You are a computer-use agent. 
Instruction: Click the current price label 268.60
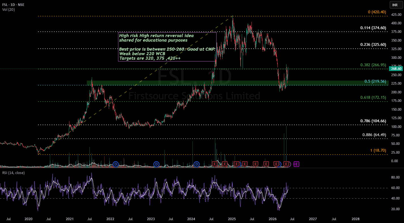coord(396,68)
